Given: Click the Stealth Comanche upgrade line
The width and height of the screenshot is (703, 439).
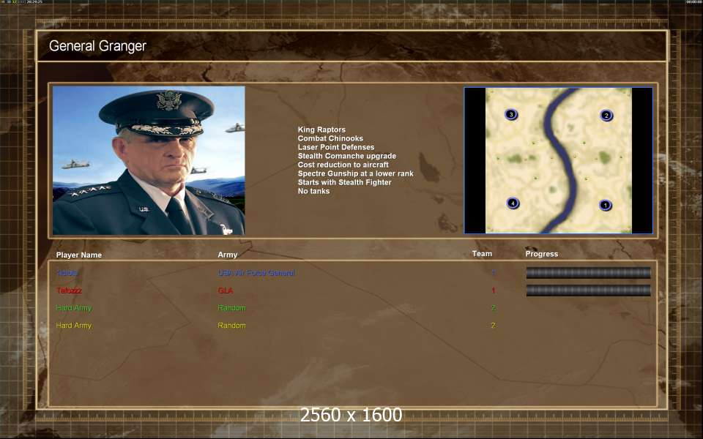Looking at the screenshot, I should 347,156.
